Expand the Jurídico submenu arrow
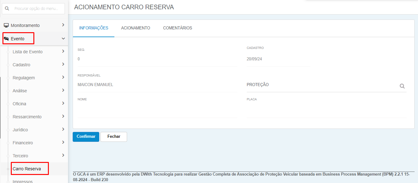 63,129
